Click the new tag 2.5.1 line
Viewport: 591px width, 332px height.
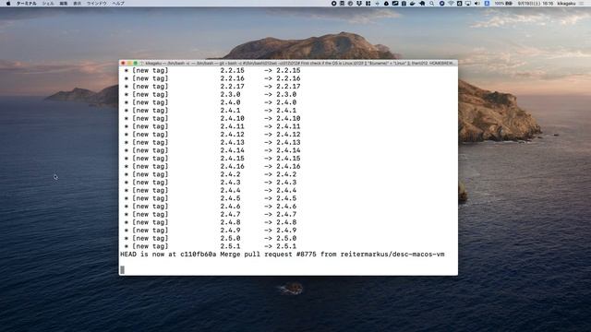pyautogui.click(x=211, y=246)
